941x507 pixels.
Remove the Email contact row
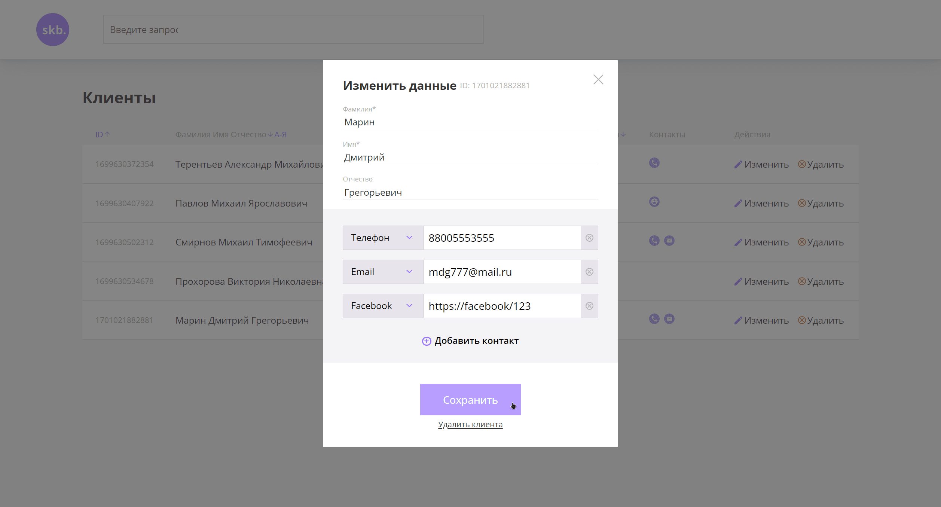(x=589, y=272)
